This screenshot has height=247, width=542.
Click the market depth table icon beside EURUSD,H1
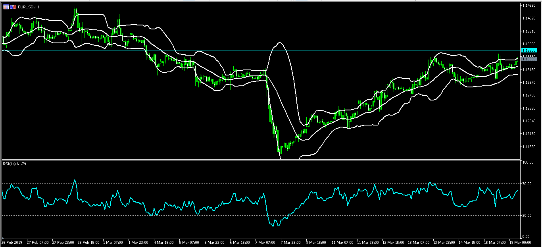(x=6, y=7)
